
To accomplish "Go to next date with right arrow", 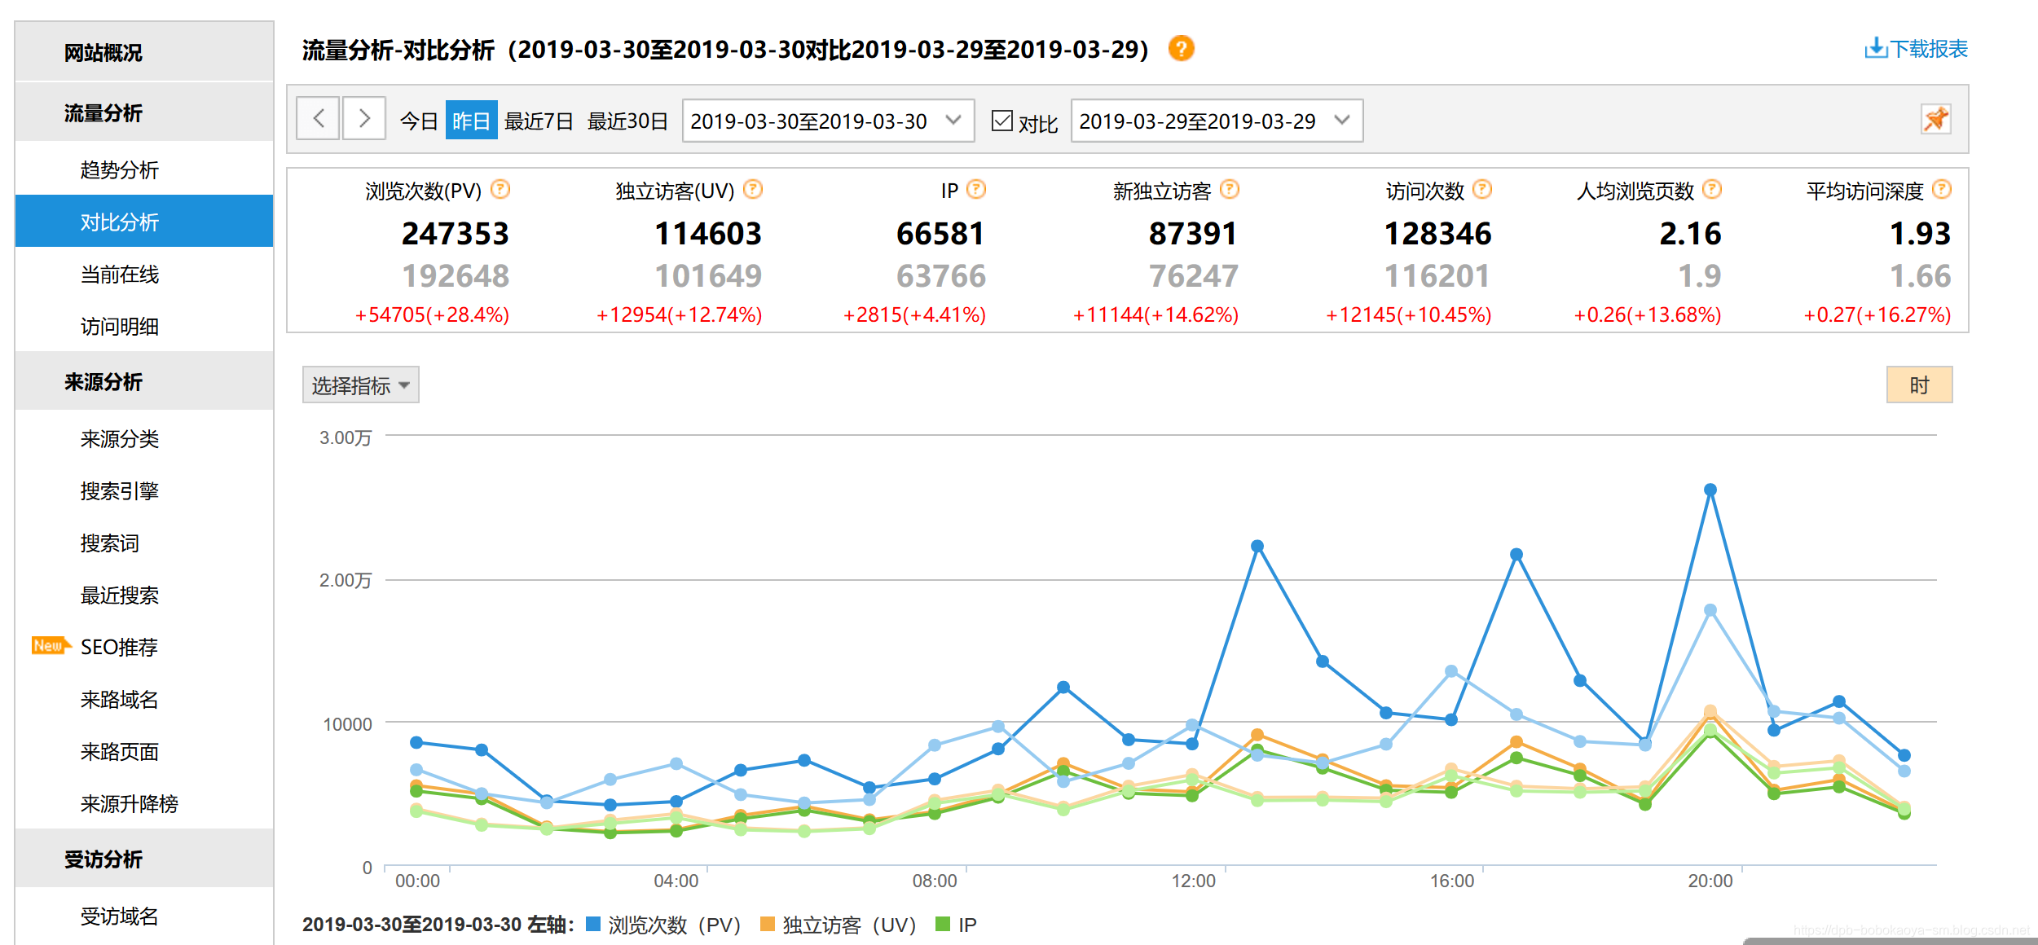I will coord(364,119).
